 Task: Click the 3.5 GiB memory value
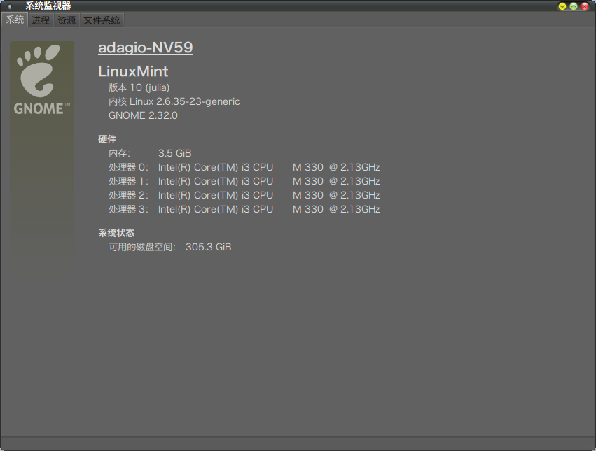pyautogui.click(x=174, y=153)
